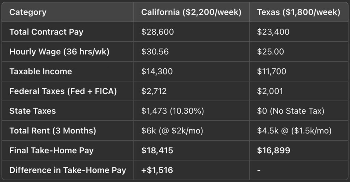Select the $30.56 hourly wage cell
350x182 pixels.
[155, 52]
